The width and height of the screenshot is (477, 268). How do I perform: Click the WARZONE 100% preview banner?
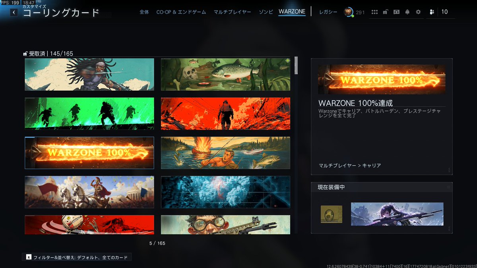pos(382,79)
